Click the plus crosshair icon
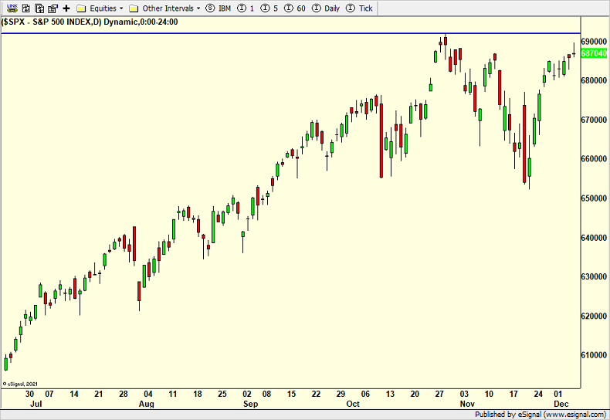This screenshot has width=610, height=420. [x=66, y=8]
